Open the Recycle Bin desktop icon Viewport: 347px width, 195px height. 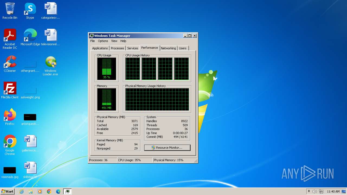pos(10,11)
